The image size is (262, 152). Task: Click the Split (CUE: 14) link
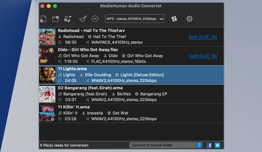[203, 37]
